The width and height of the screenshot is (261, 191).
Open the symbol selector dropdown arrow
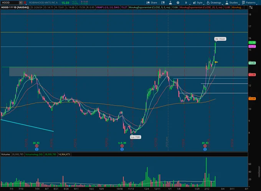coord(21,3)
